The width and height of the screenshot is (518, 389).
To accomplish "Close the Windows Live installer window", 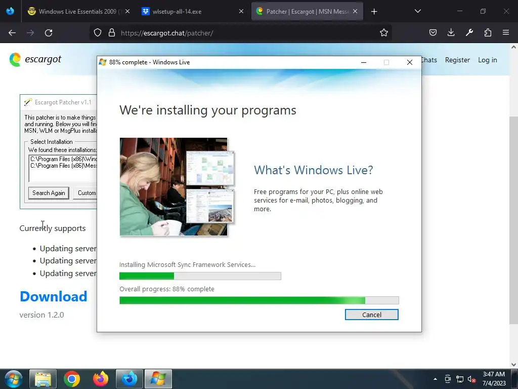I will coord(410,62).
